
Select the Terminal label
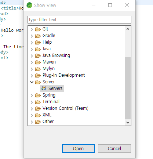click(51, 102)
